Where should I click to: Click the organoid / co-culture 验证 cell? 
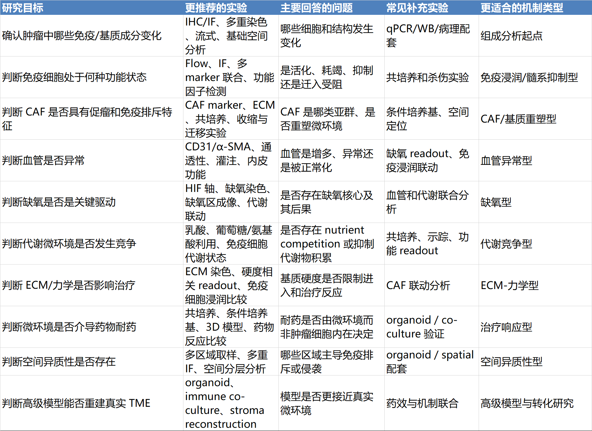coord(421,327)
